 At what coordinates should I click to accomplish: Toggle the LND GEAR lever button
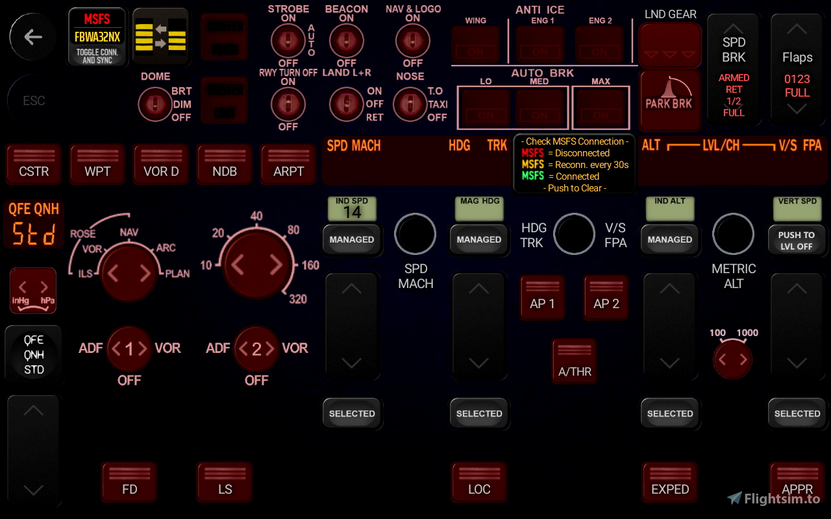(x=670, y=45)
